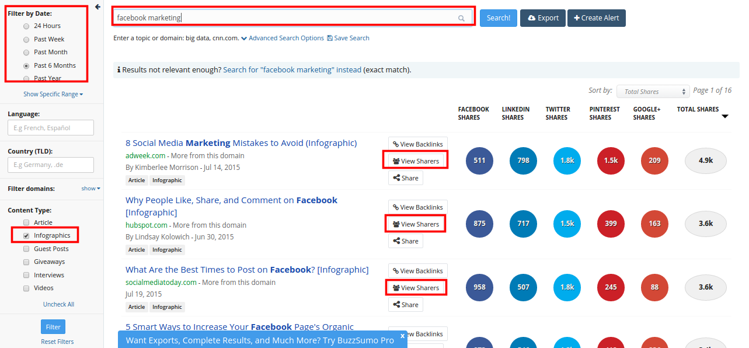Click the Infographic tag under the hubspot.com result

(167, 249)
